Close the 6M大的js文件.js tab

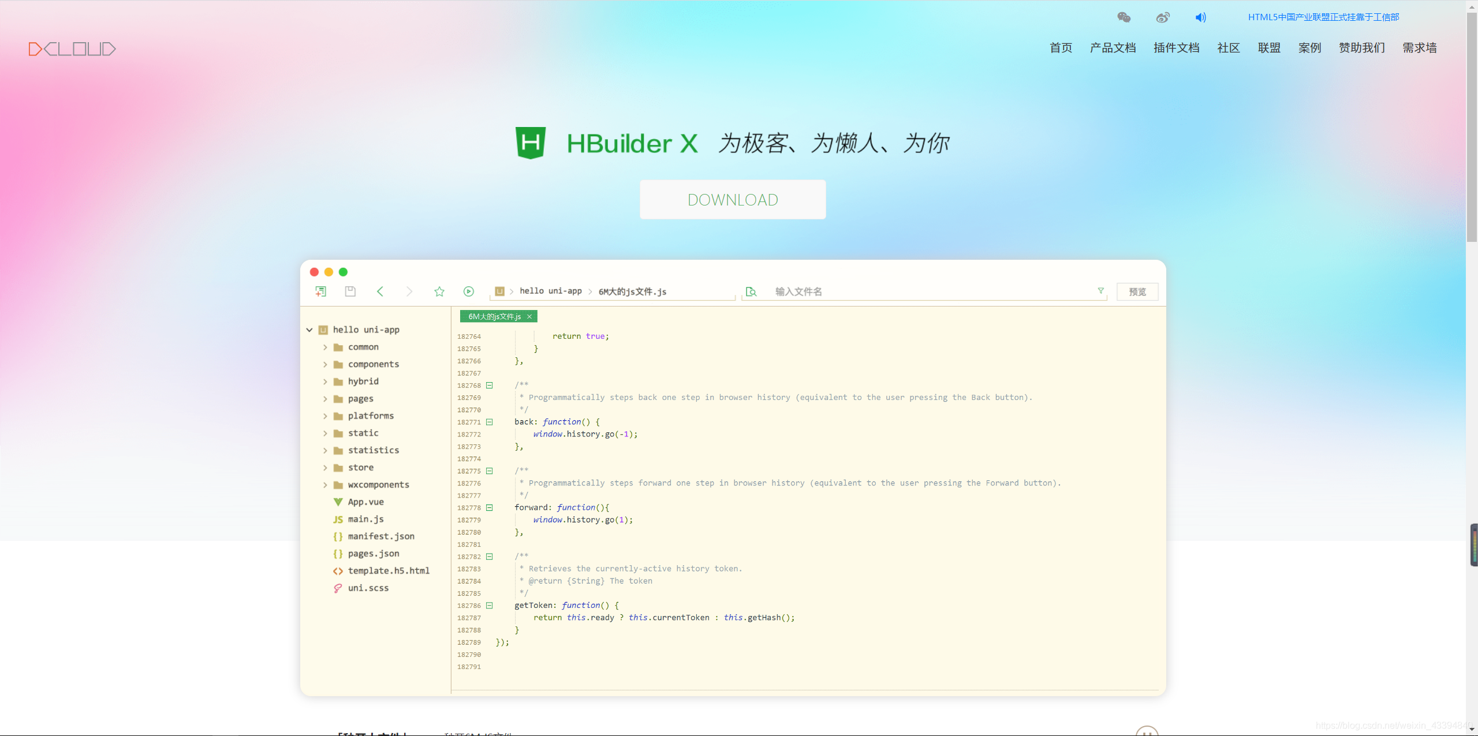[x=529, y=316]
